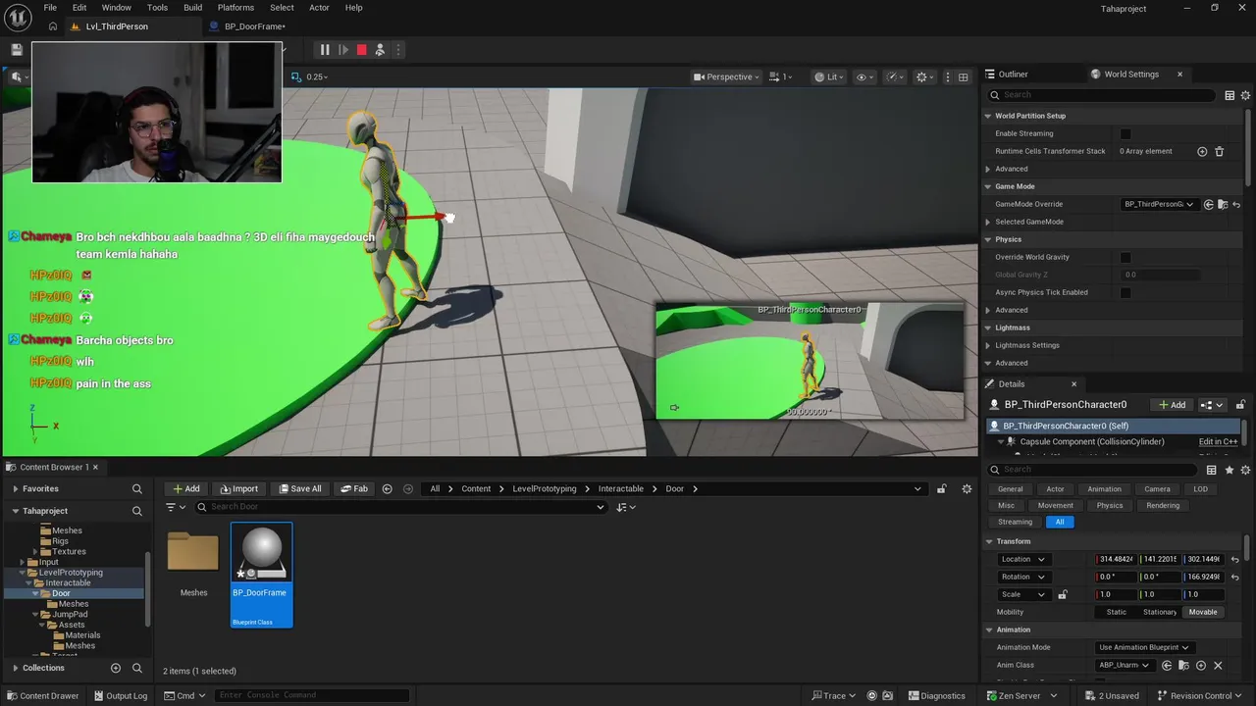Reset Location to default with arrow icon
Viewport: 1256px width, 706px height.
click(1235, 559)
